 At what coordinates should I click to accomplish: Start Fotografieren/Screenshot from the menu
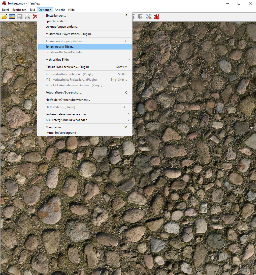point(63,93)
